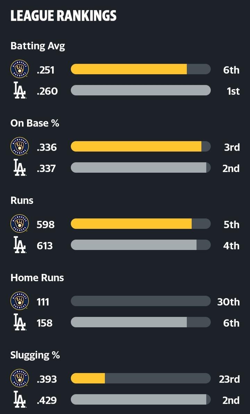Click the Brewers logo beside Batting Avg .251
Viewport: 250px width, 414px height.
click(x=19, y=69)
